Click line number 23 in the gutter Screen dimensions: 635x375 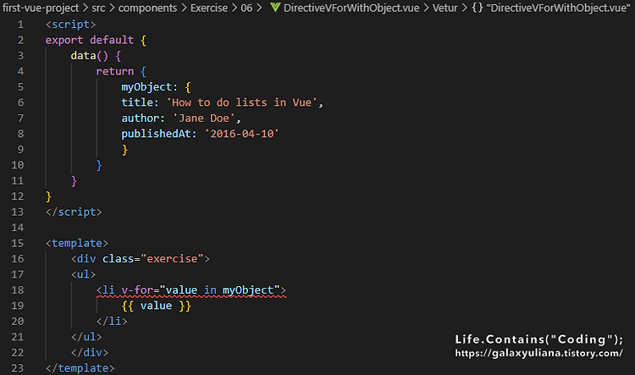click(18, 368)
